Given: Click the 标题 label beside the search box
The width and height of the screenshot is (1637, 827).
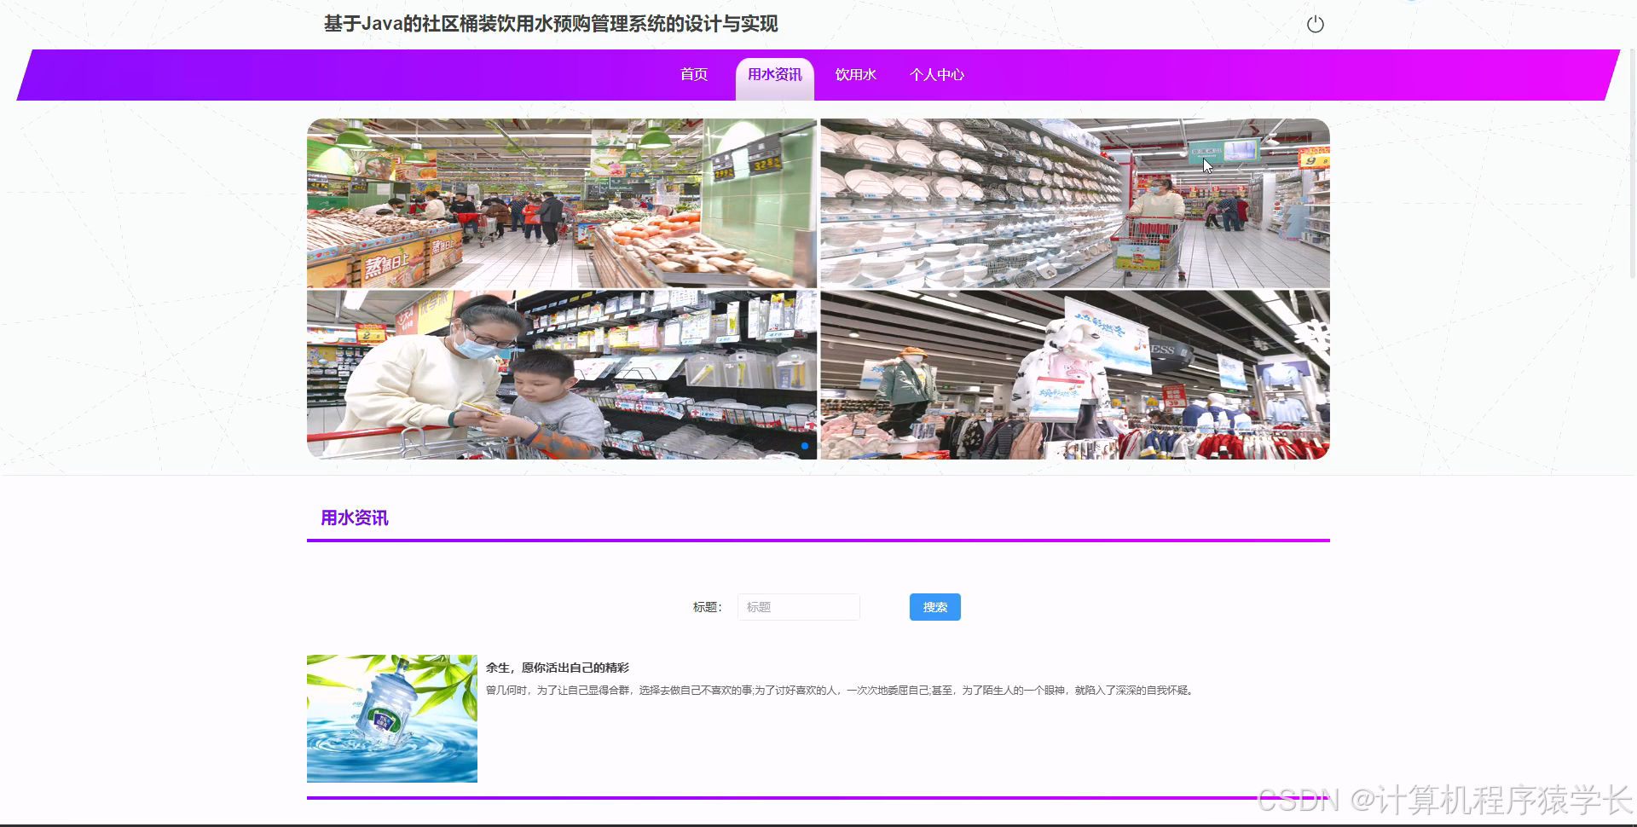Looking at the screenshot, I should point(707,607).
